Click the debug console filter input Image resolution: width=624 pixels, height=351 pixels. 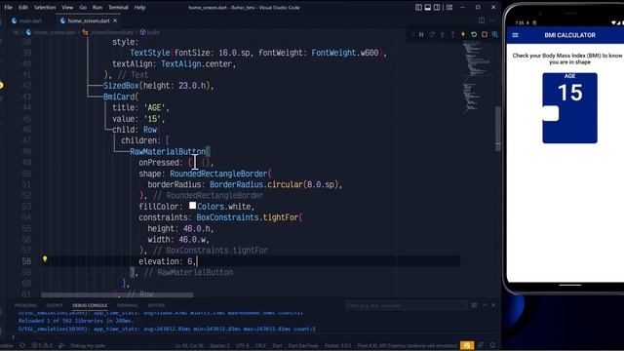[x=406, y=305]
